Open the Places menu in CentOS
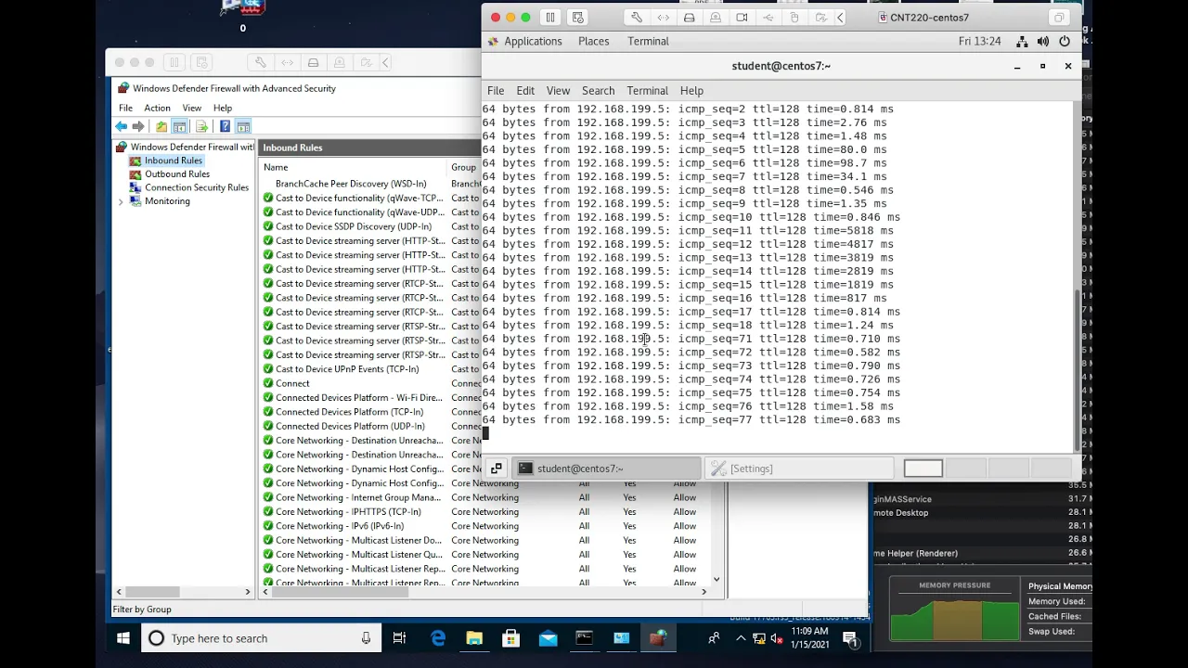 pos(594,41)
